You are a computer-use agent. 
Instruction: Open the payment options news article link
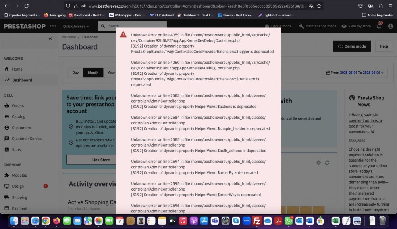pyautogui.click(x=365, y=123)
